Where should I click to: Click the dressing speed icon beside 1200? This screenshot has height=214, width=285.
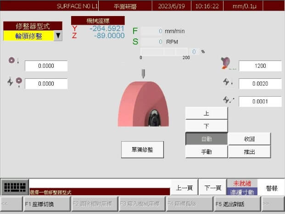coord(228,63)
